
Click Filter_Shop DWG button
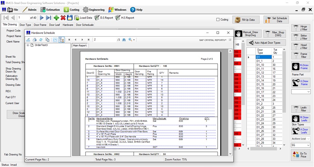(275, 34)
